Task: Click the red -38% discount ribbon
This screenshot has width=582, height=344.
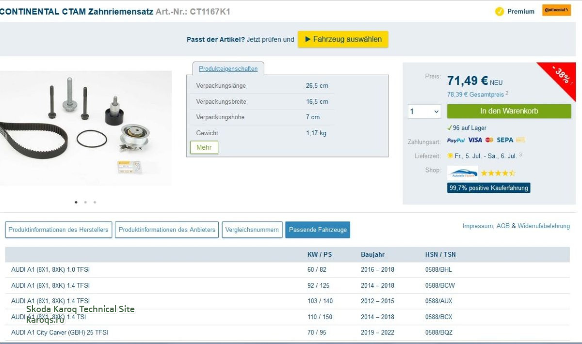Action: click(561, 77)
